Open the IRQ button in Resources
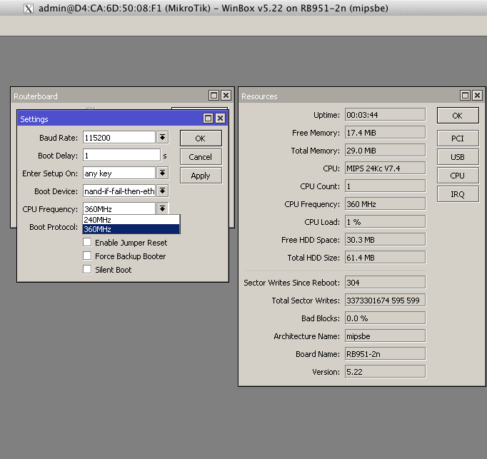 coord(458,194)
